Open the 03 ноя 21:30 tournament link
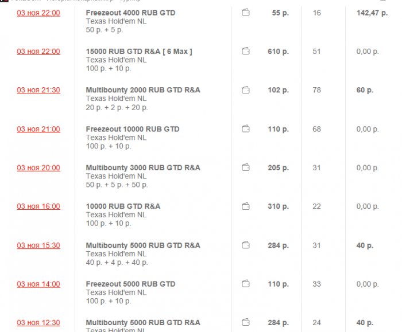This screenshot has width=402, height=332. tap(38, 90)
